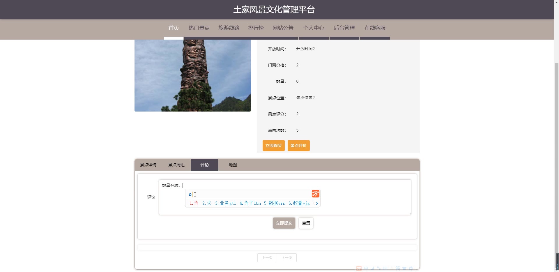559x272 pixels.
Task: Toggle the 简 simplified/traditional icon
Action: point(398,269)
